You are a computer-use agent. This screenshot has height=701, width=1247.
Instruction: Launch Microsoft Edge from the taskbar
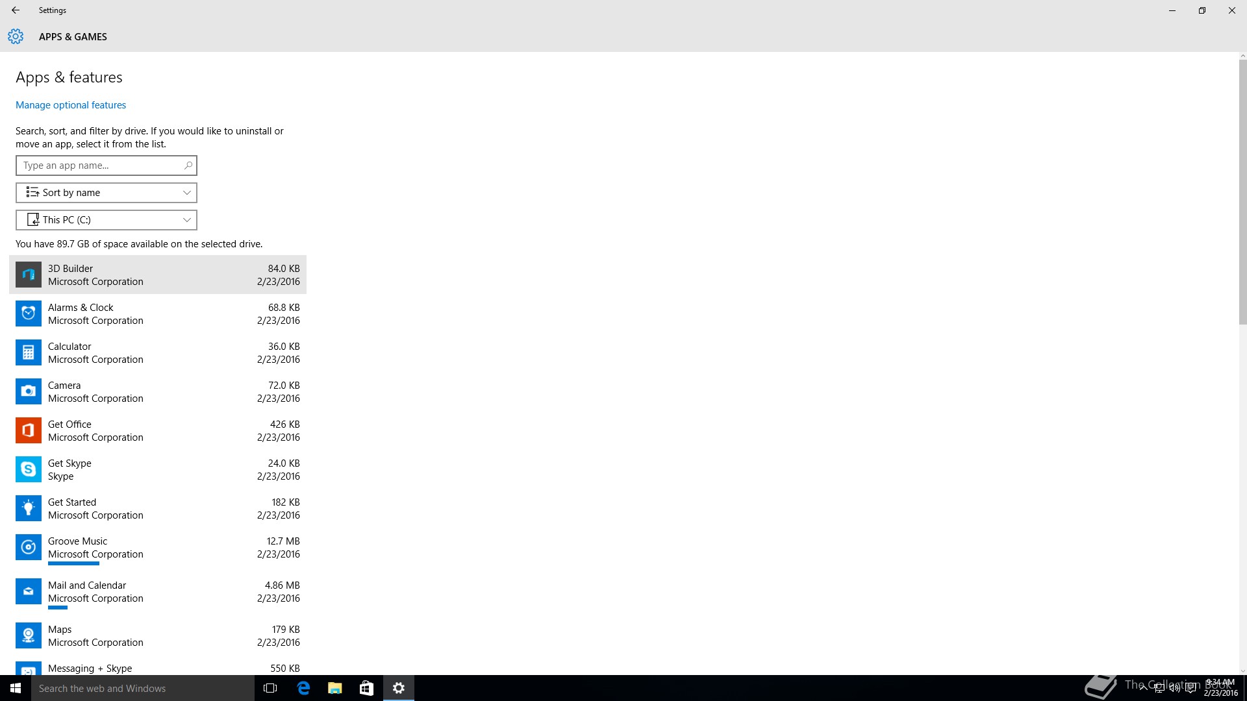[303, 688]
